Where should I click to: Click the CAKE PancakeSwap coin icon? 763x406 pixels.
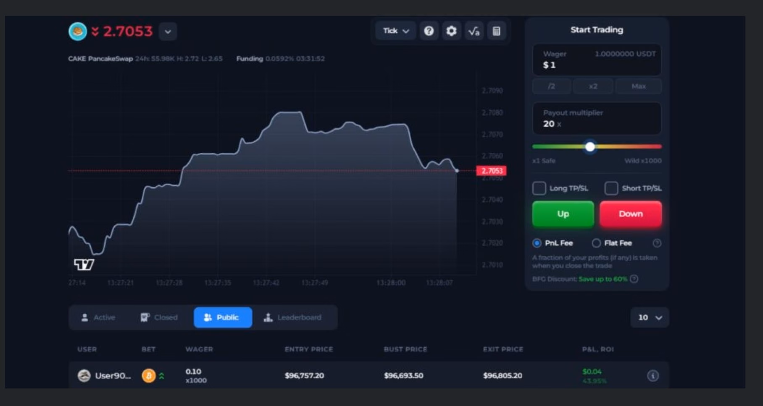tap(78, 31)
